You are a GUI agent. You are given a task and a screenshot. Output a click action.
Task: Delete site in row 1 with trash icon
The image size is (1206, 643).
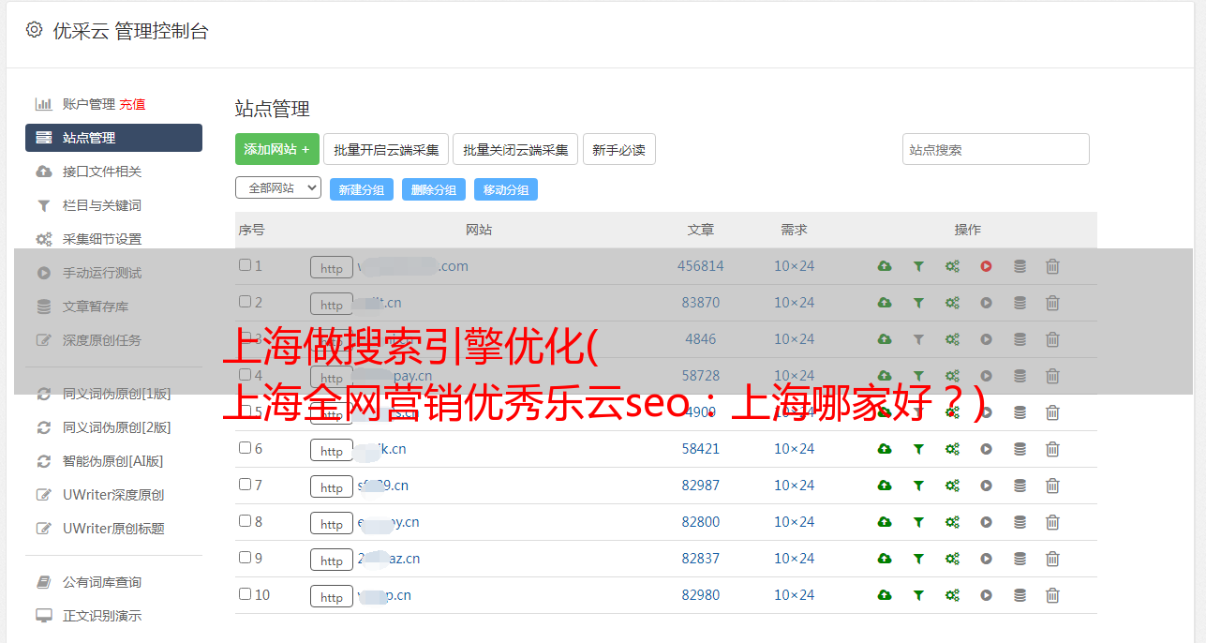pyautogui.click(x=1052, y=266)
